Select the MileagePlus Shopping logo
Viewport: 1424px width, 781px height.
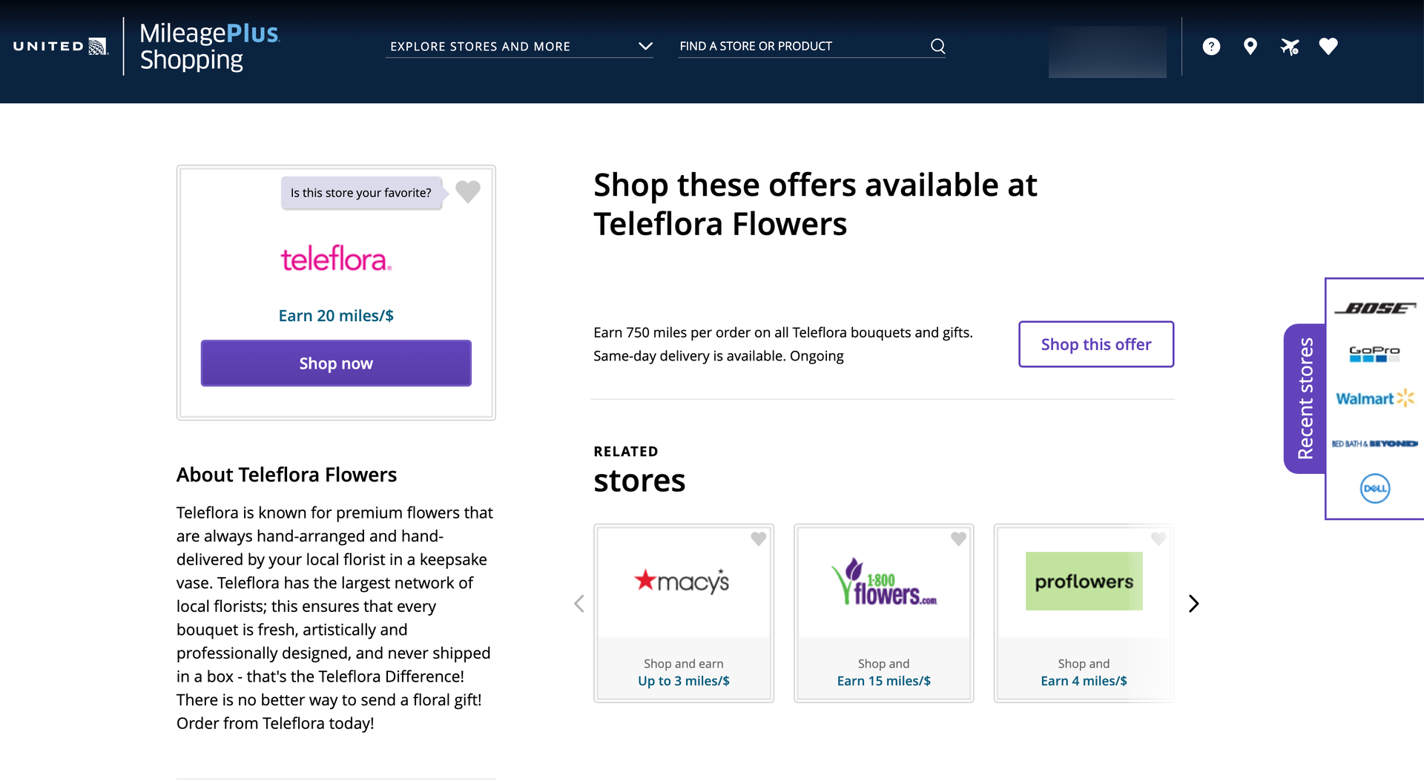(210, 46)
